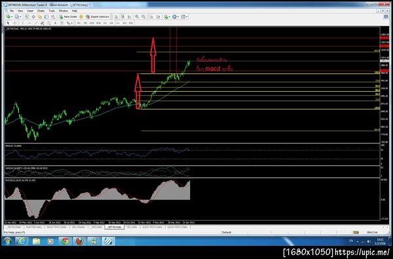Open the Help menu
The height and width of the screenshot is (259, 393).
pyautogui.click(x=75, y=10)
